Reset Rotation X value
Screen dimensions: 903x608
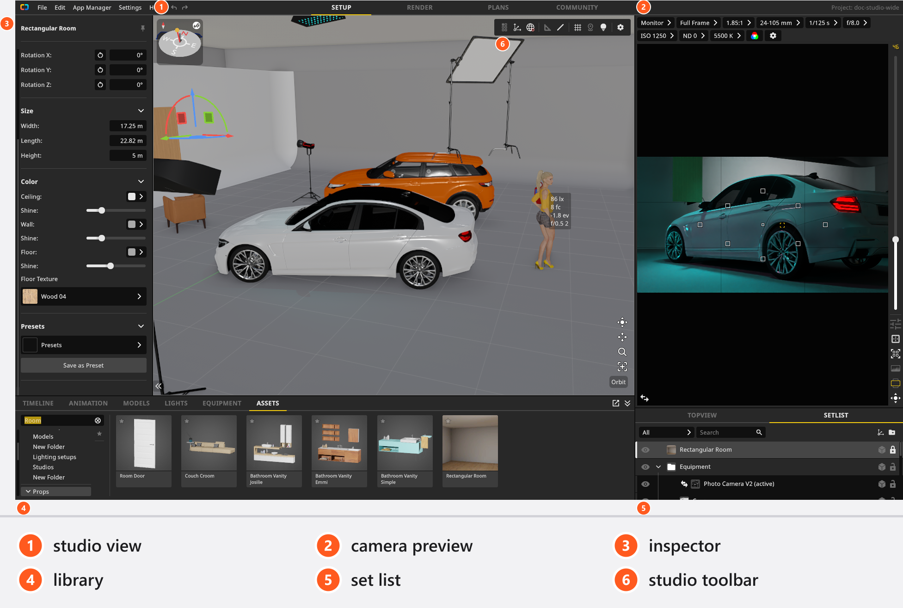pos(100,55)
